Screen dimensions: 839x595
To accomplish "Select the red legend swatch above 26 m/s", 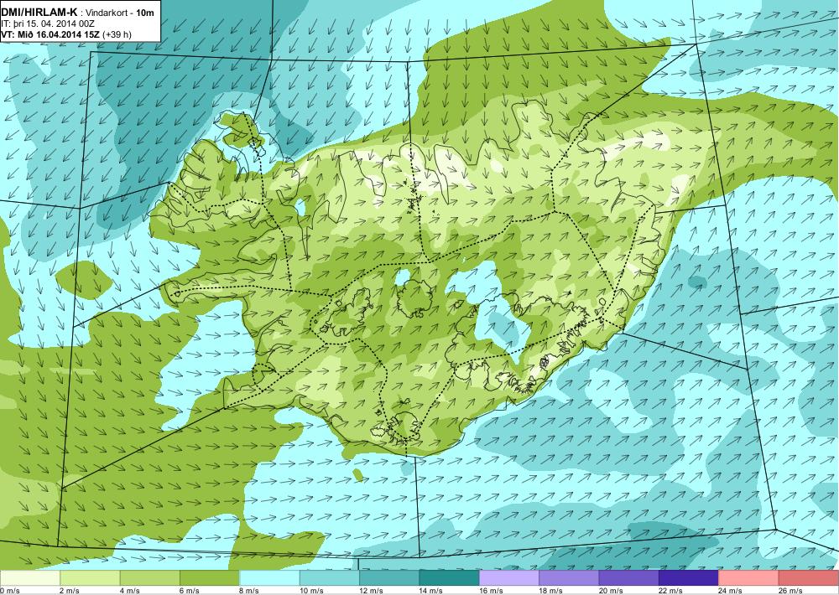I will pos(809,578).
